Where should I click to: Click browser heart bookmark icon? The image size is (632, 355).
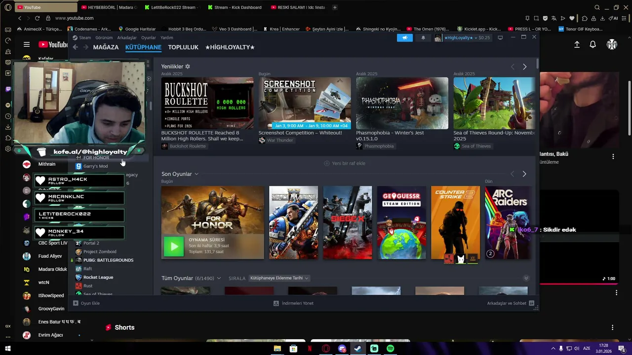pyautogui.click(x=572, y=18)
